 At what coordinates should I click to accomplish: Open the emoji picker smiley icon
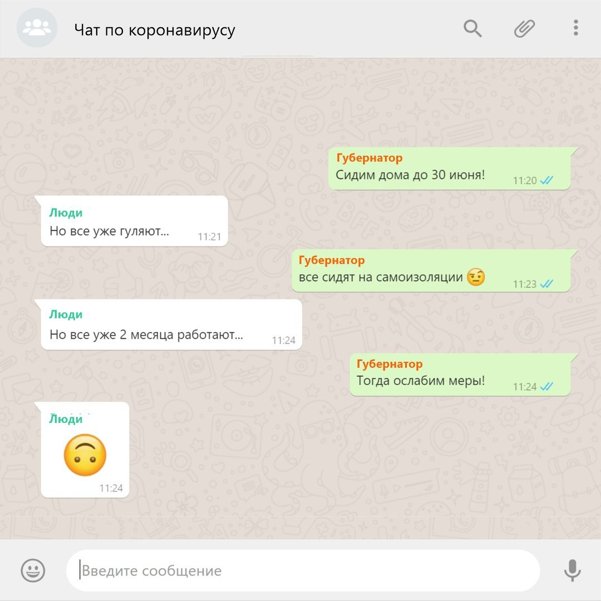pyautogui.click(x=33, y=570)
